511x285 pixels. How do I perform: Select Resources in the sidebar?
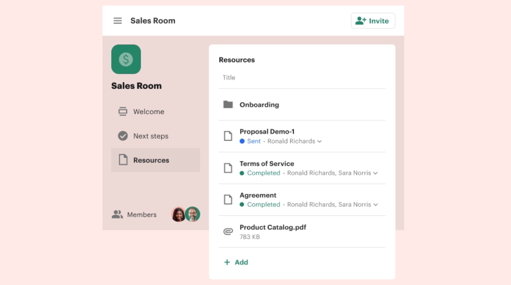pyautogui.click(x=155, y=160)
